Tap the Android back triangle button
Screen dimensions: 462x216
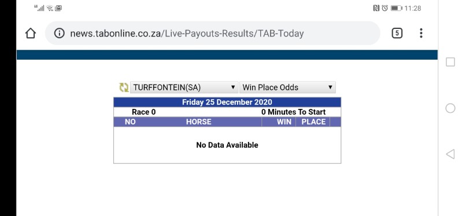450,154
